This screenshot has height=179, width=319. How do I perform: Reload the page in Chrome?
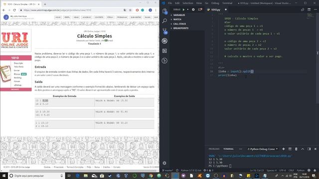14,10
